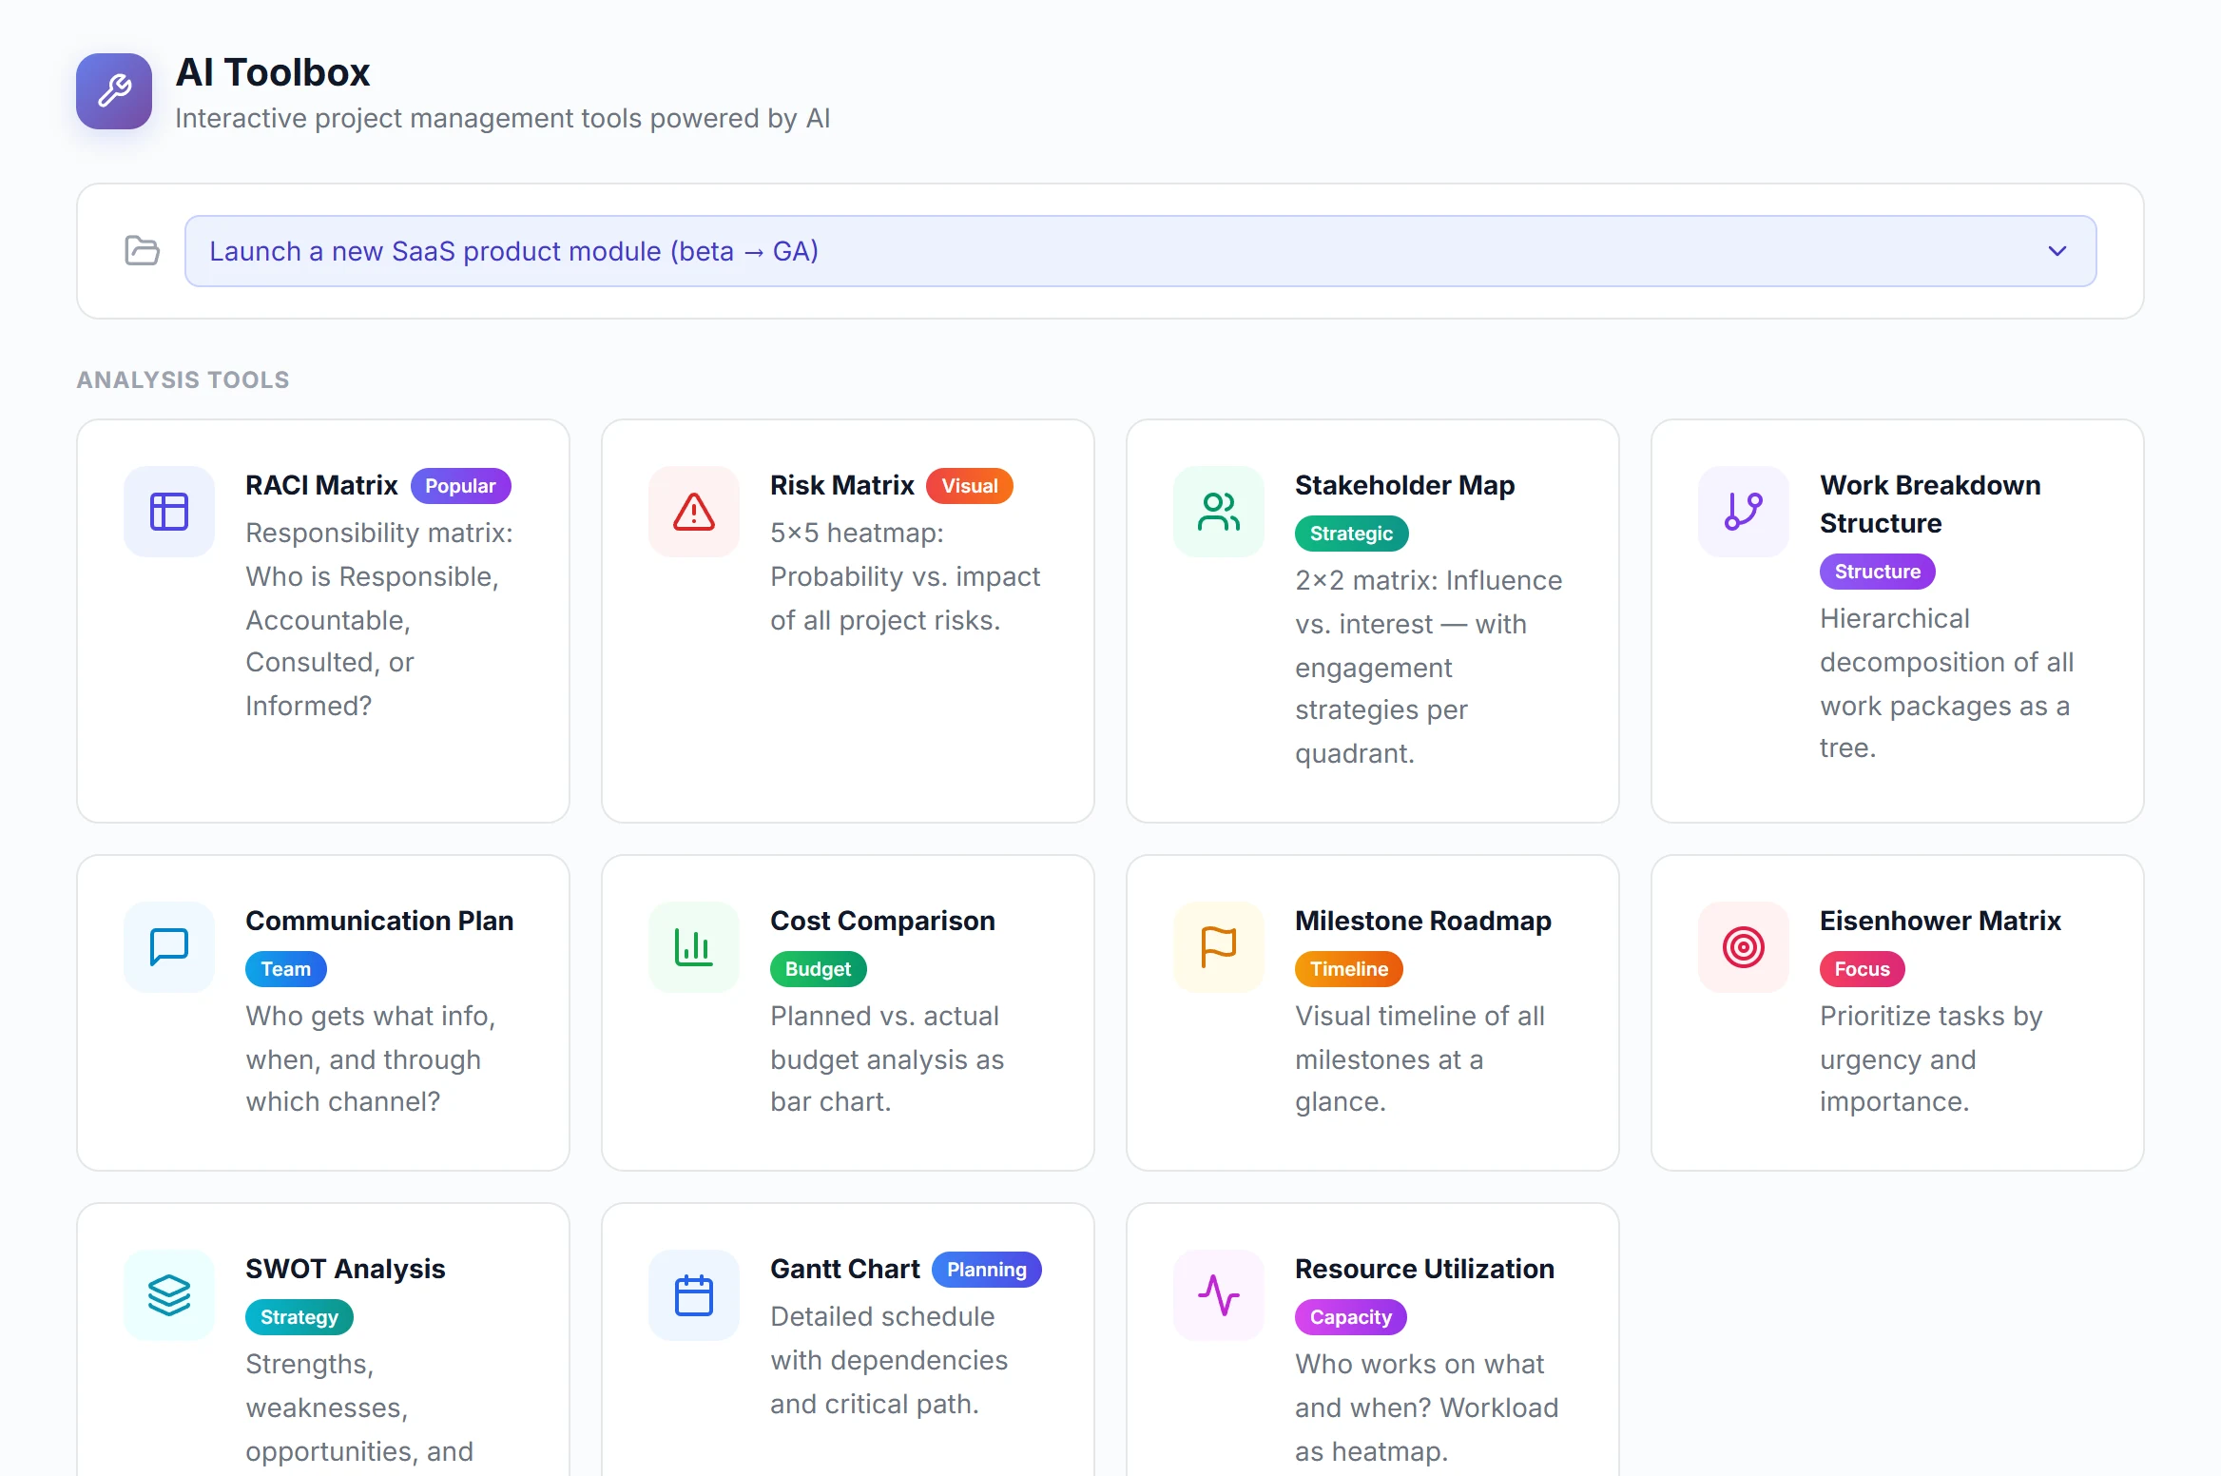Viewport: 2221px width, 1476px height.
Task: Select the Eisenhower Matrix card title
Action: point(1941,921)
